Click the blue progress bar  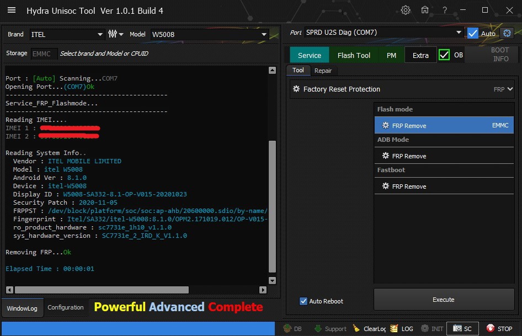coord(138,328)
